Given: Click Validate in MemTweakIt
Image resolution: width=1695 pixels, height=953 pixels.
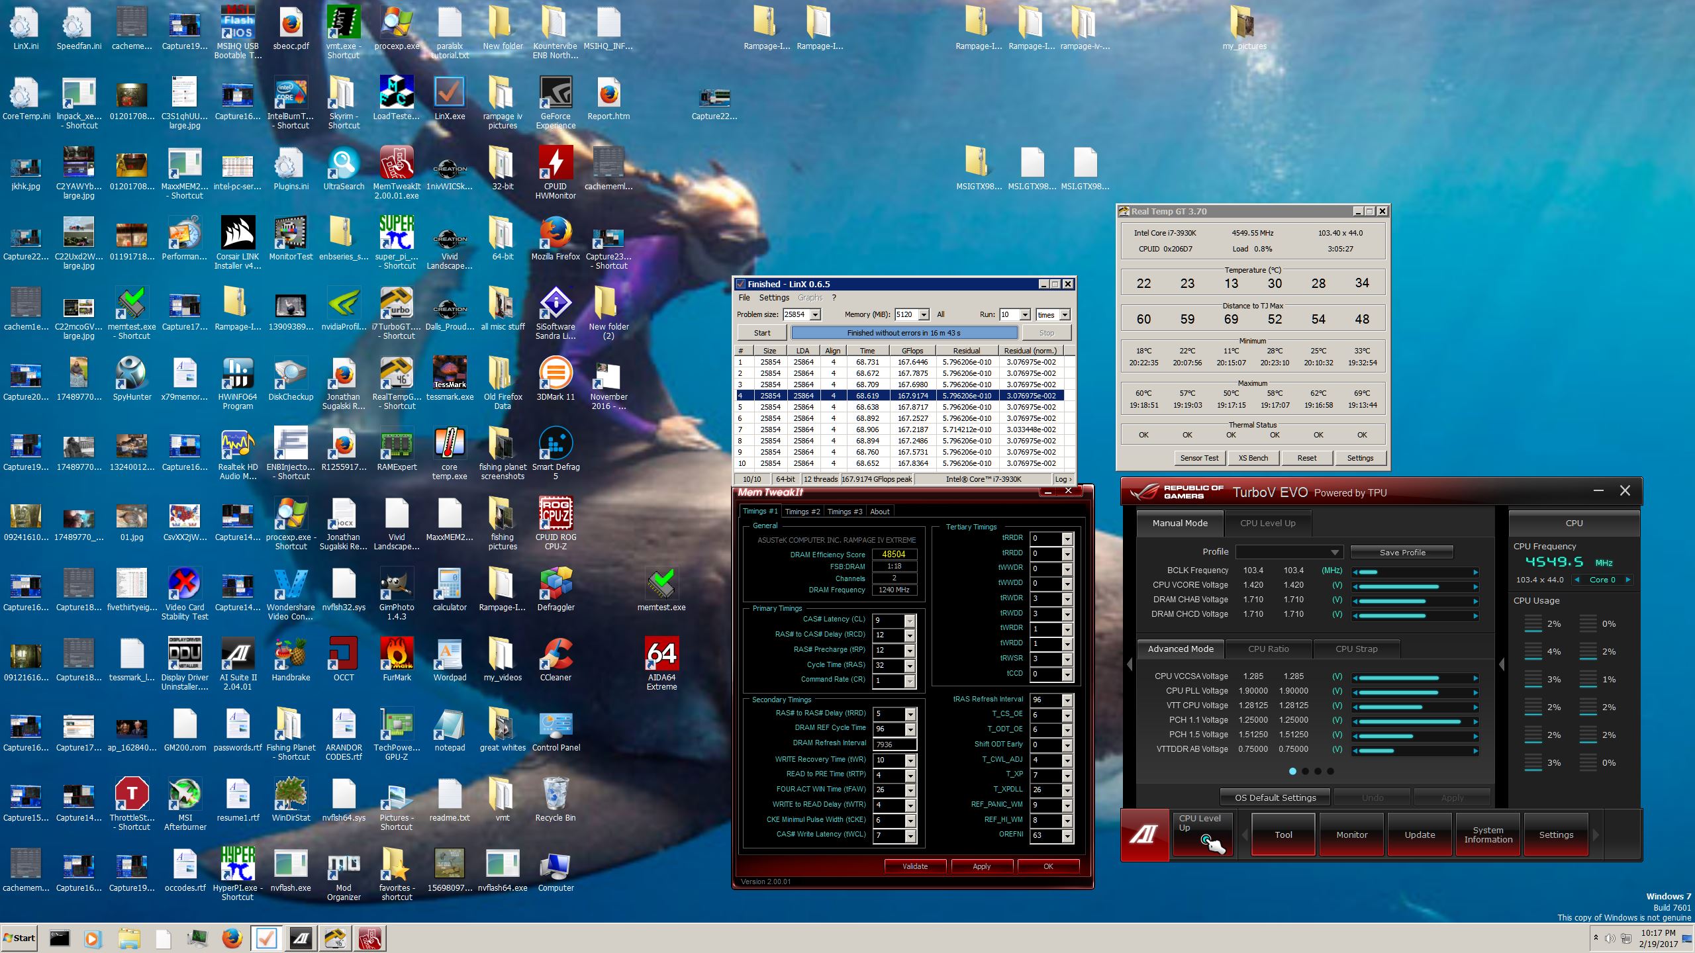Looking at the screenshot, I should point(915,866).
